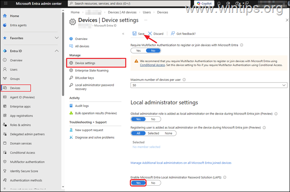Click info icon beside Require Multifactor Authentication
Image resolution: width=290 pixels, height=192 pixels.
point(242,45)
